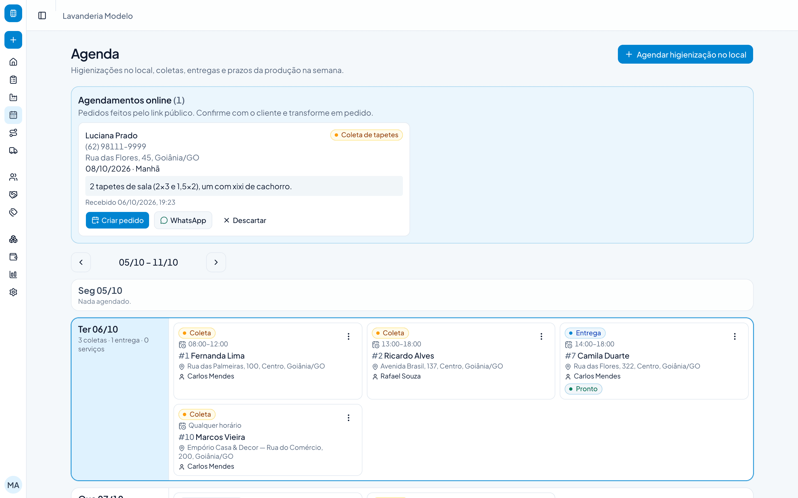Click the Coleta de tapetes badge
Image resolution: width=798 pixels, height=498 pixels.
(366, 135)
